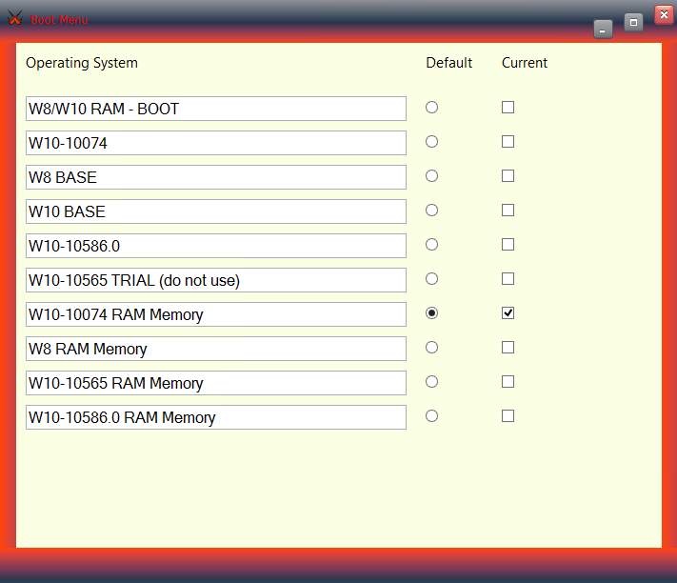Set W8 BASE as default OS
This screenshot has height=583, width=677.
431,176
